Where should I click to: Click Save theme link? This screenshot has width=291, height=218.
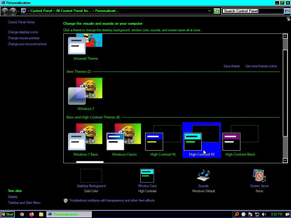[231, 66]
